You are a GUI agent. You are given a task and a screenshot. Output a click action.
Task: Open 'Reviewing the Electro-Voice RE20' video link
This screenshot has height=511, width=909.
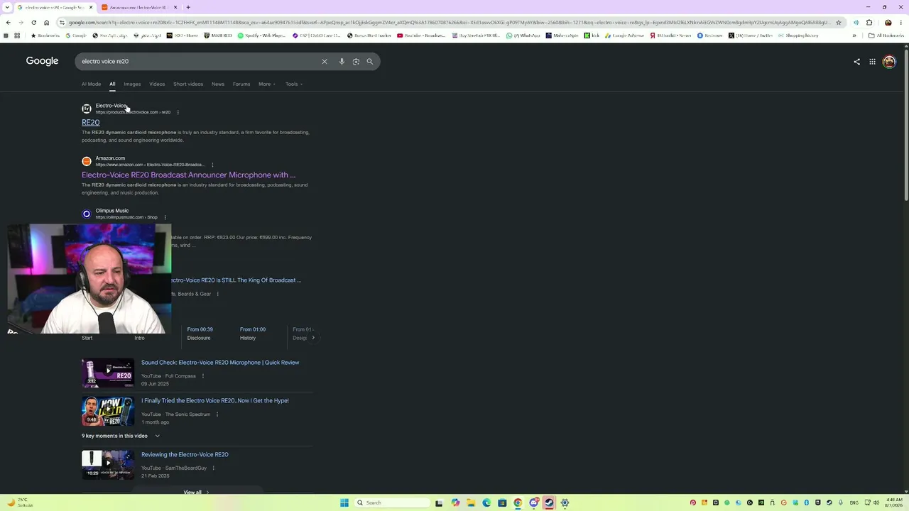tap(185, 455)
